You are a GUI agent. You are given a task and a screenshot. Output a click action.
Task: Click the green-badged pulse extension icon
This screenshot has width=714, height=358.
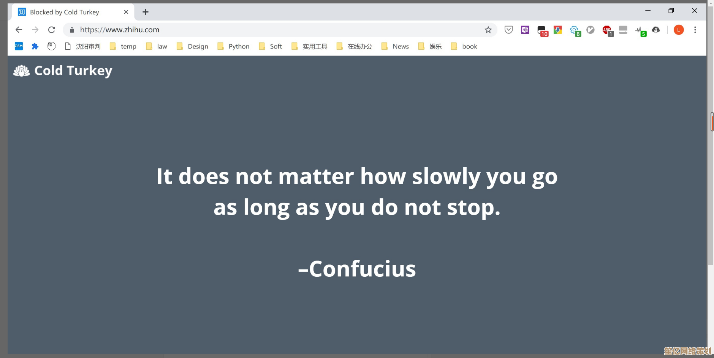pos(640,30)
